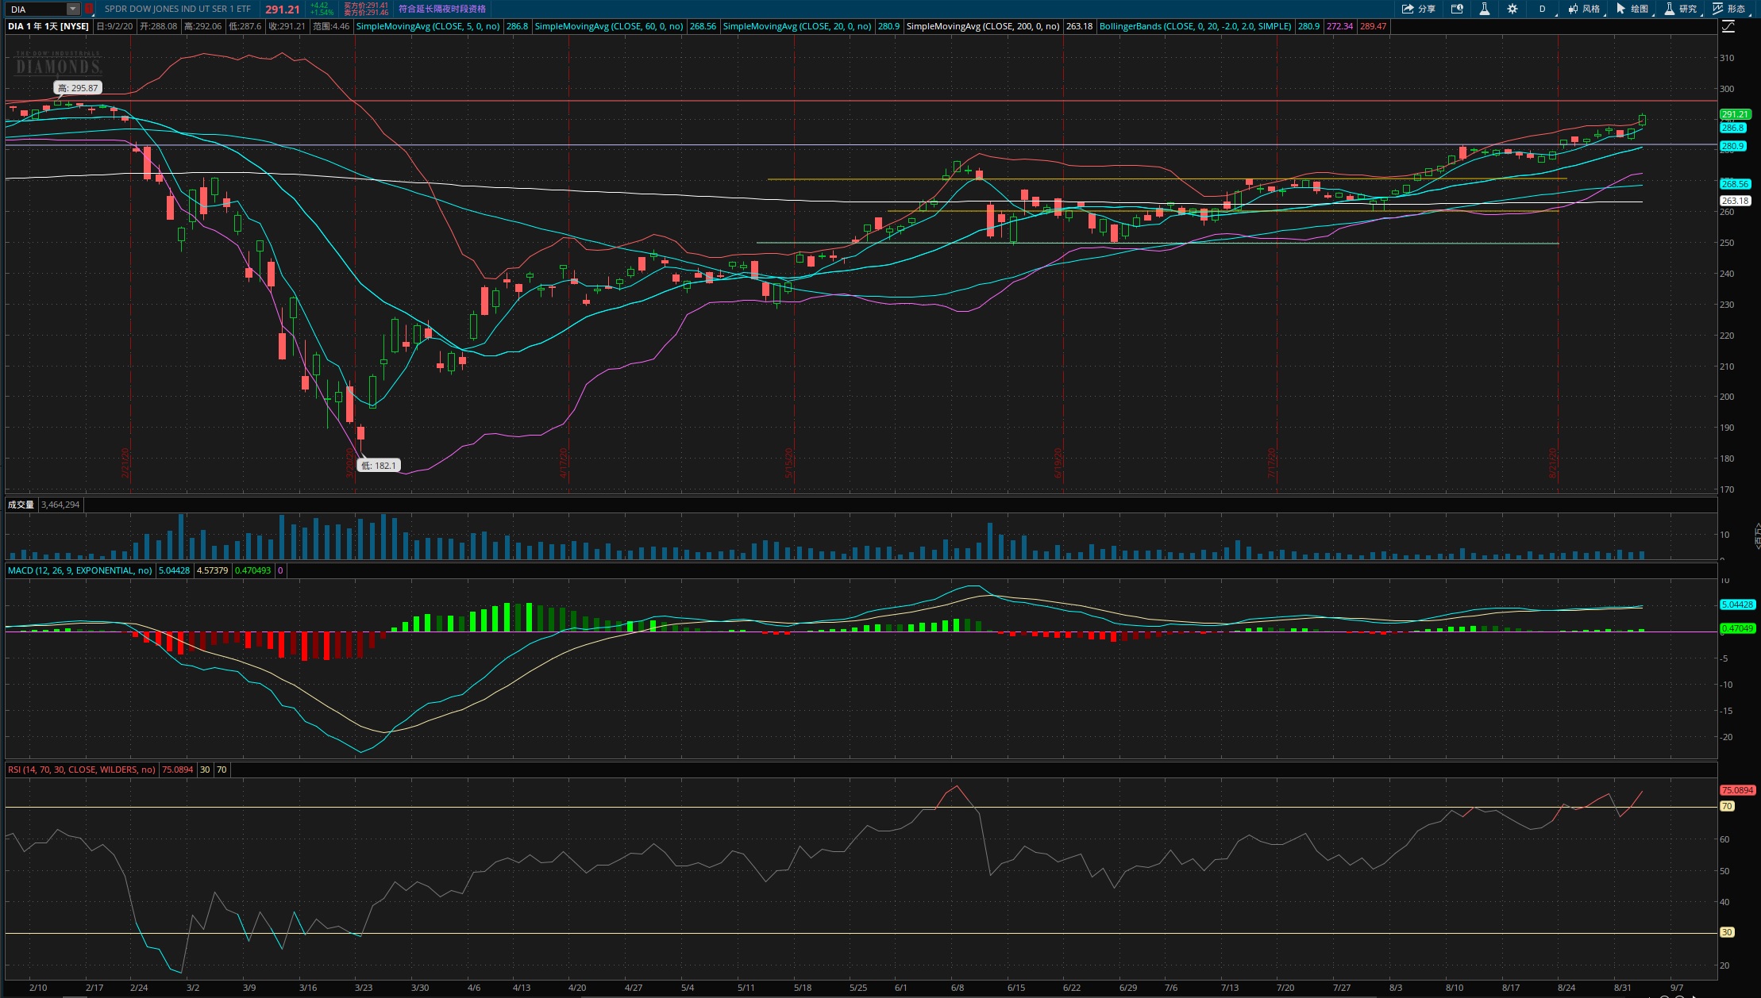Image resolution: width=1761 pixels, height=998 pixels.
Task: Click the 268.56 axis tag
Action: tap(1735, 184)
